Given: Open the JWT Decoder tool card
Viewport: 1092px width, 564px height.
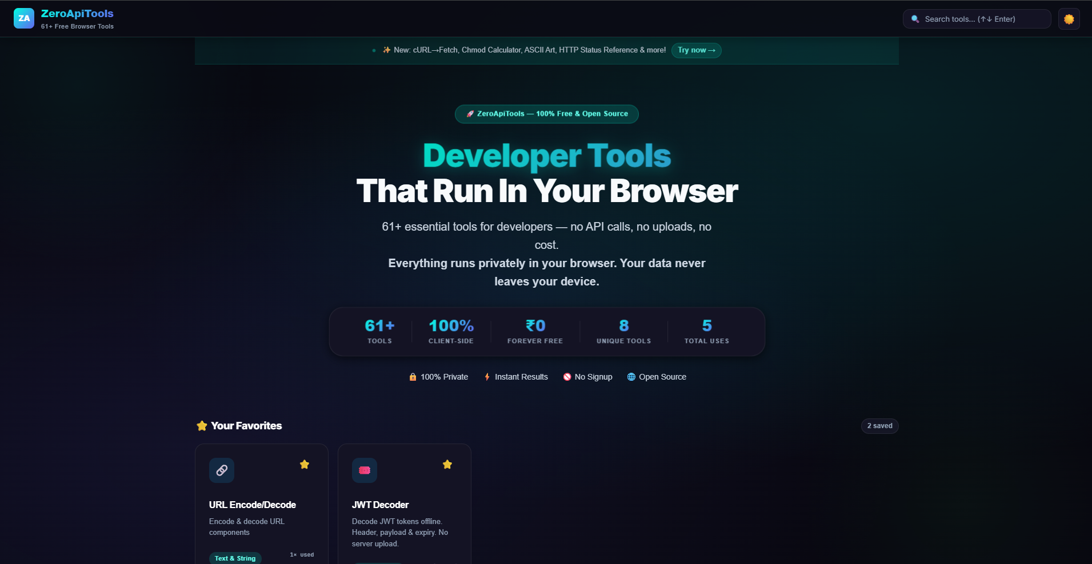Looking at the screenshot, I should point(405,504).
